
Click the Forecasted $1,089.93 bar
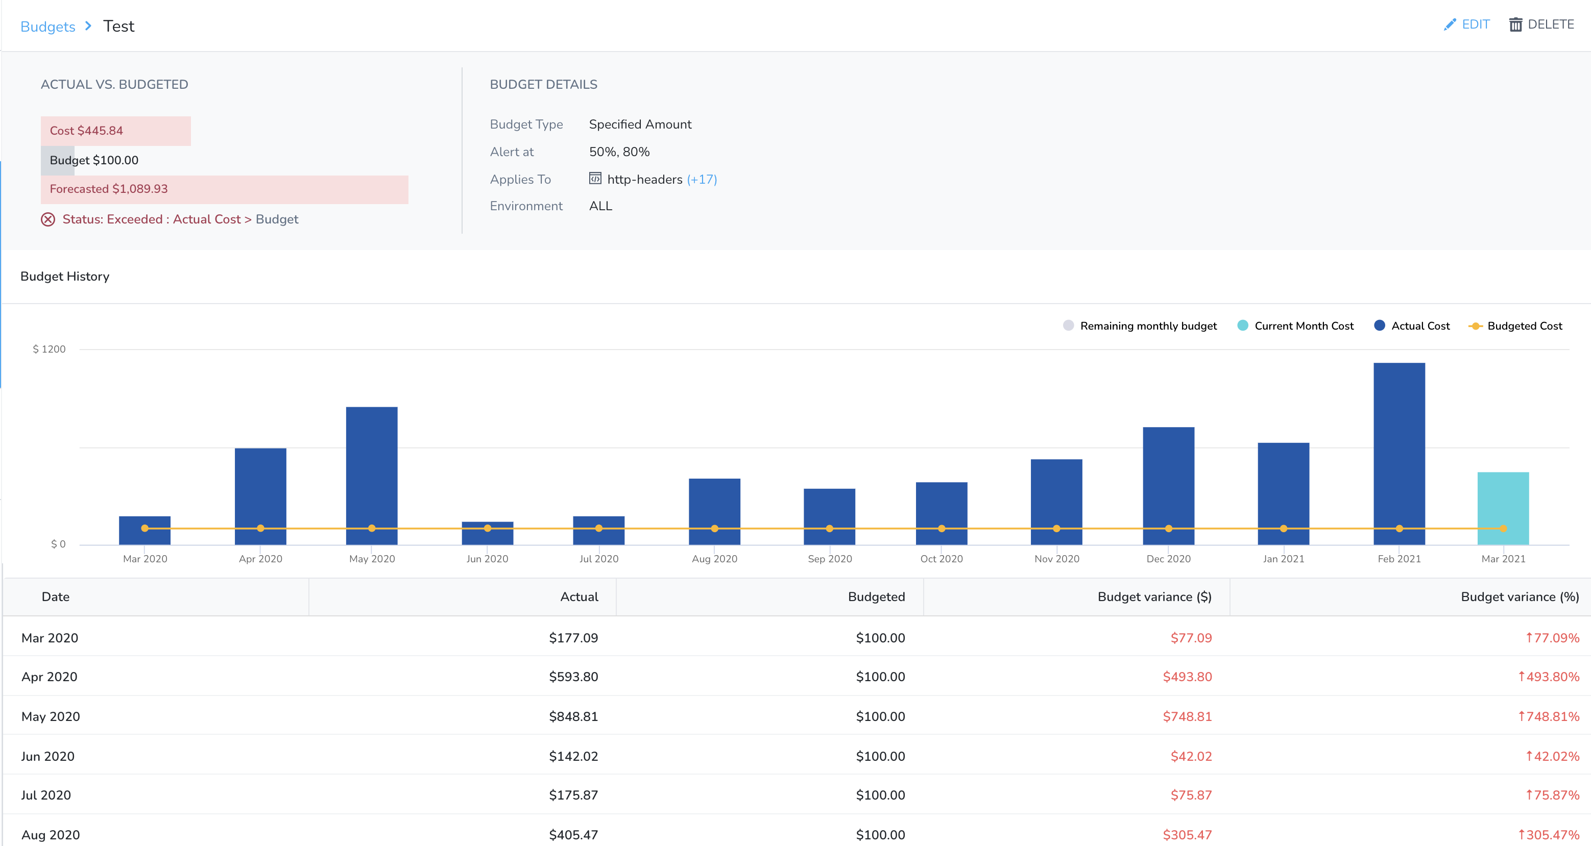[224, 189]
